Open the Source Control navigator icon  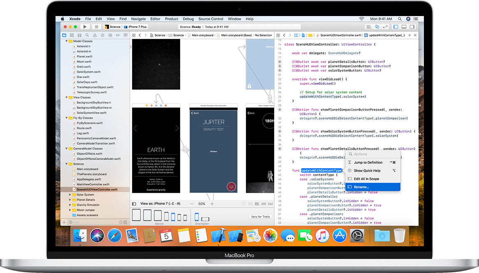click(x=72, y=35)
